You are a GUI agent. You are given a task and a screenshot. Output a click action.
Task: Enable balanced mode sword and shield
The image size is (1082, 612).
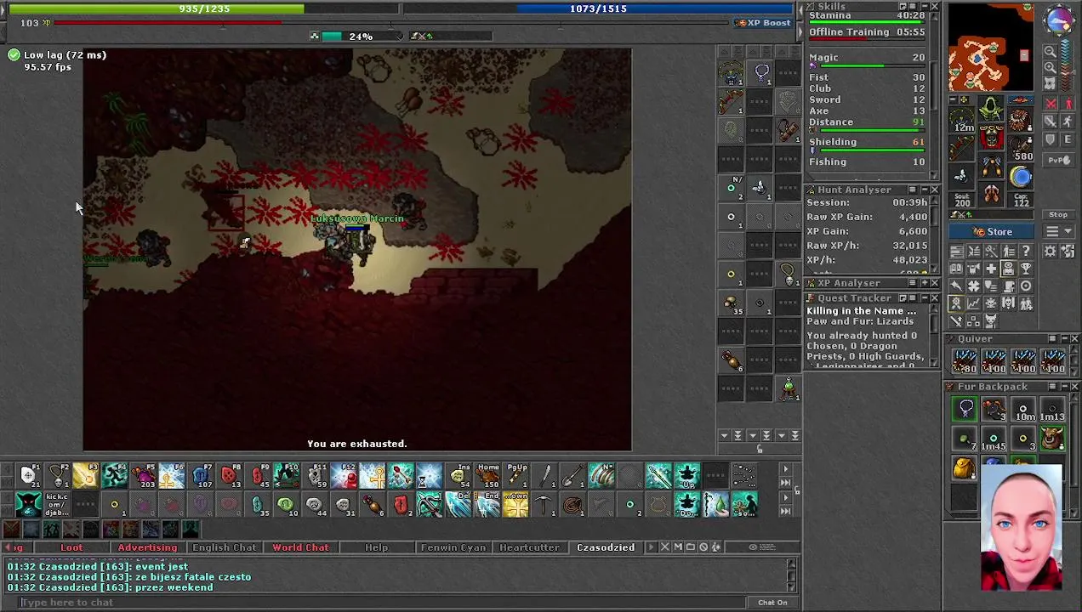pos(1051,122)
